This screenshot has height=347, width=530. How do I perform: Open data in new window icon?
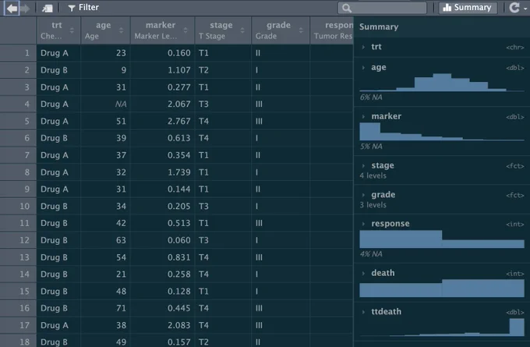(x=47, y=8)
